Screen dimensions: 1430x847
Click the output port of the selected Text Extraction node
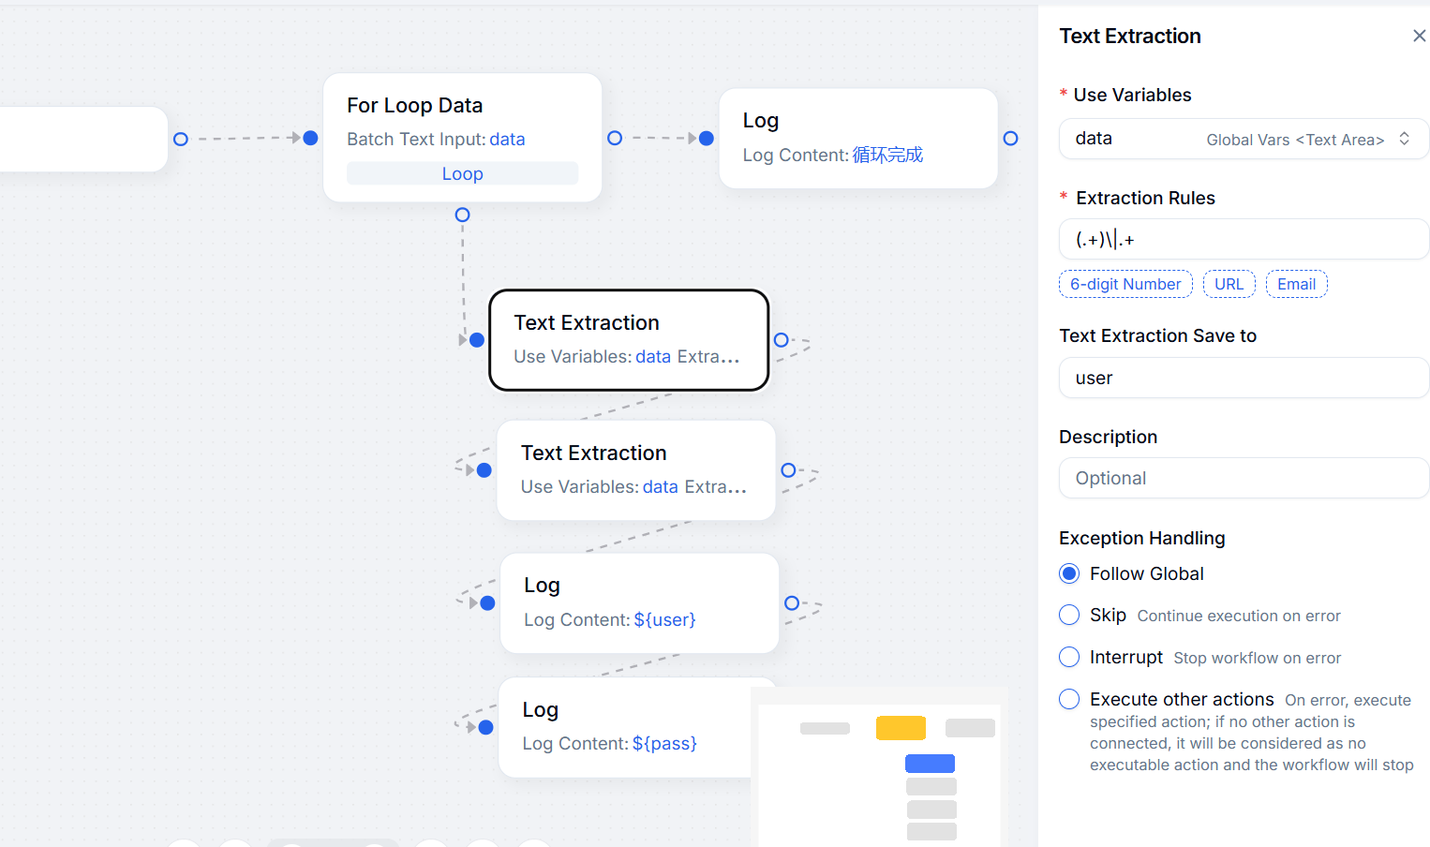click(782, 340)
